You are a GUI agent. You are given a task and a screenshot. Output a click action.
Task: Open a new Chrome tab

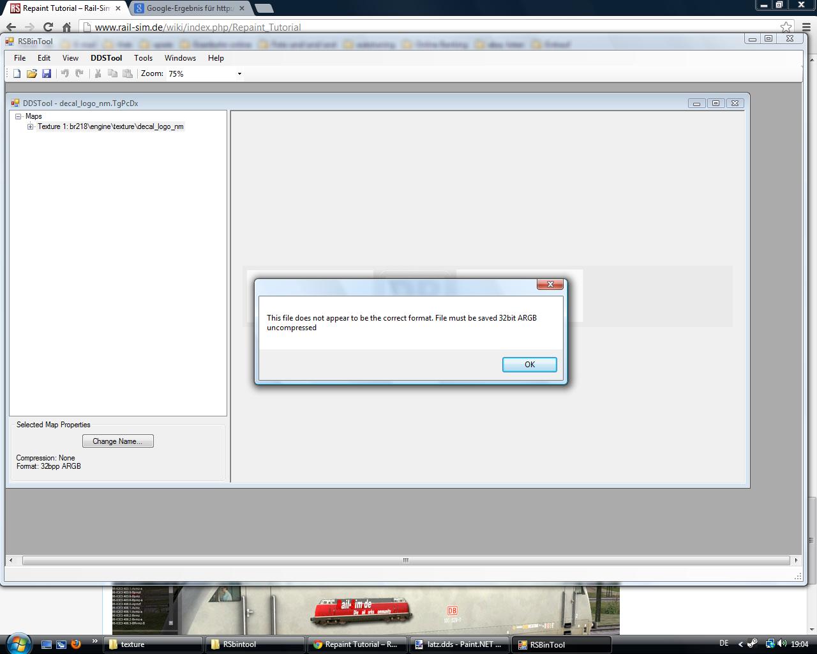tap(264, 8)
